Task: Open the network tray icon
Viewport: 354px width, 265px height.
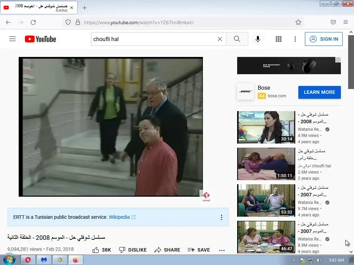Action: coord(311,260)
